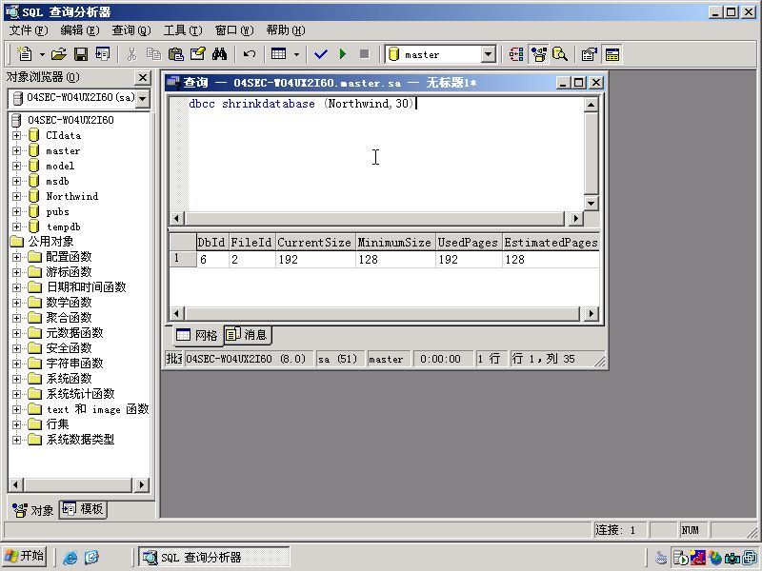Click the New Query toolbar icon
762x571 pixels.
pos(25,54)
